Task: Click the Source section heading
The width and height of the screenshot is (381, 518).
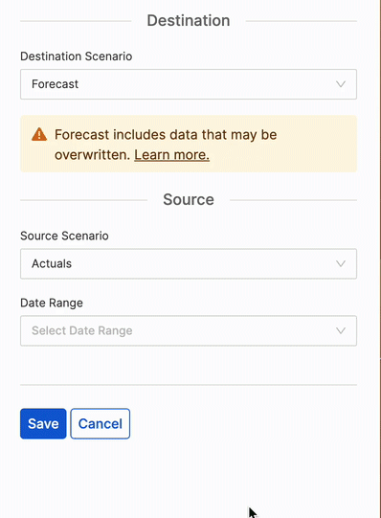Action: coord(189,199)
